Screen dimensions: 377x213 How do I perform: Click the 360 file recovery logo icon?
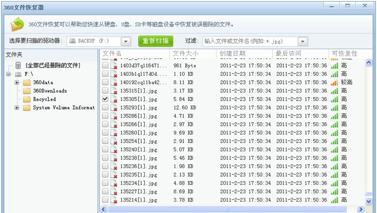click(17, 24)
